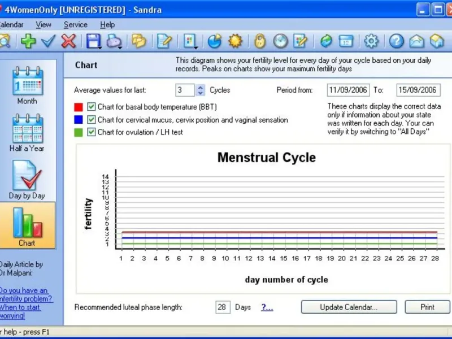Click the blue calendar date icon
The image size is (452, 339).
tap(346, 41)
